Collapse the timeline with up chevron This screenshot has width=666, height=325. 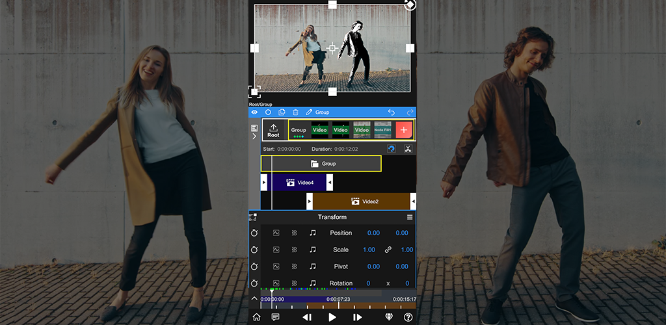pos(254,298)
